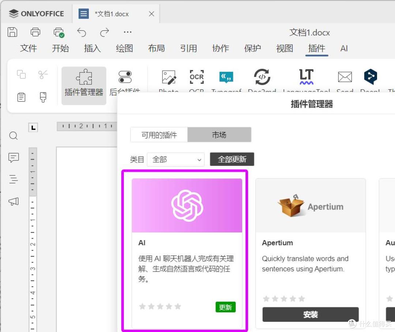Click the Save document icon
The image size is (395, 332).
point(12,32)
